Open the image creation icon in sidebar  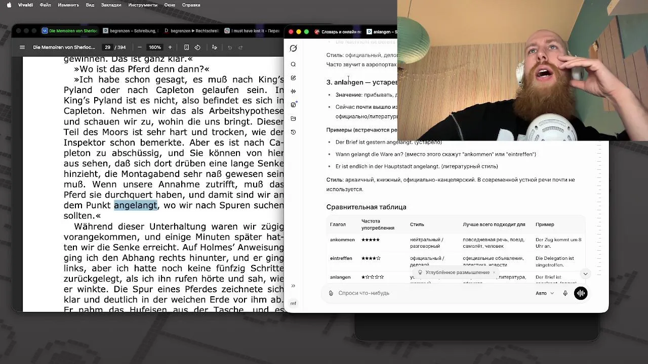tap(293, 105)
